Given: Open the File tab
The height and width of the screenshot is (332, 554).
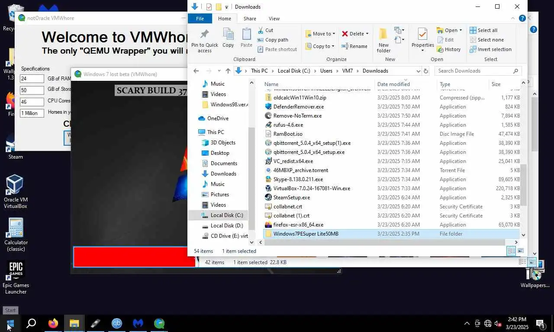Looking at the screenshot, I should tap(200, 19).
